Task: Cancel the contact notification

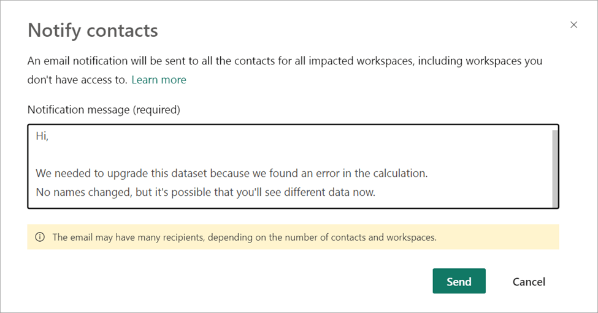Action: (529, 282)
